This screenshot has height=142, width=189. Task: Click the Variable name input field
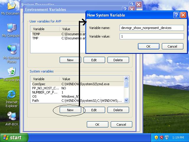[x=151, y=28]
